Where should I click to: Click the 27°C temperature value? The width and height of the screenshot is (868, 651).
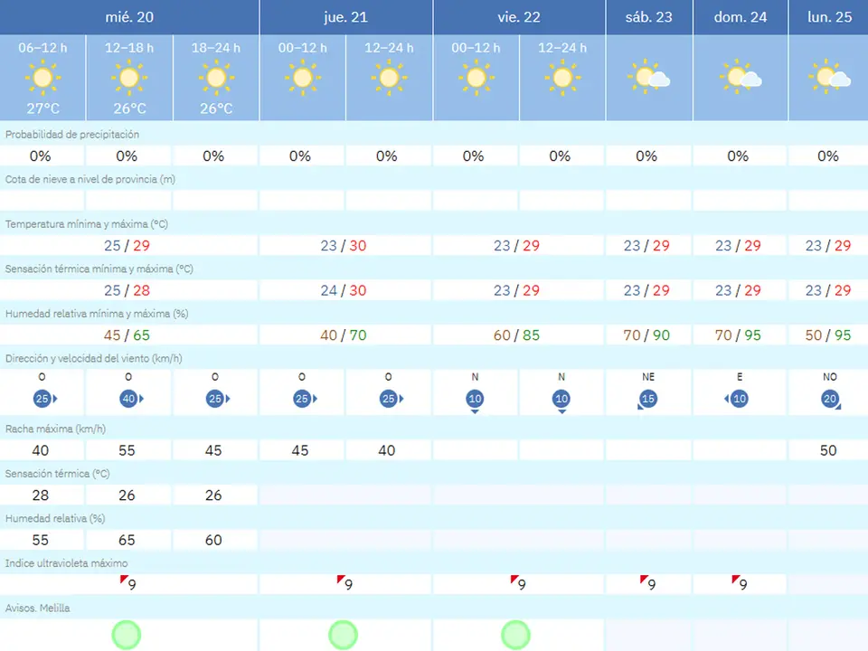click(x=43, y=108)
